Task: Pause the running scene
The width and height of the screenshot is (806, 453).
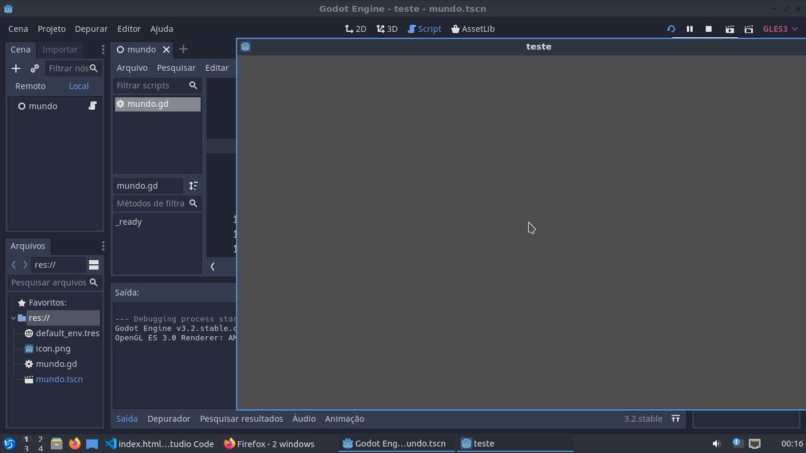Action: coord(689,29)
